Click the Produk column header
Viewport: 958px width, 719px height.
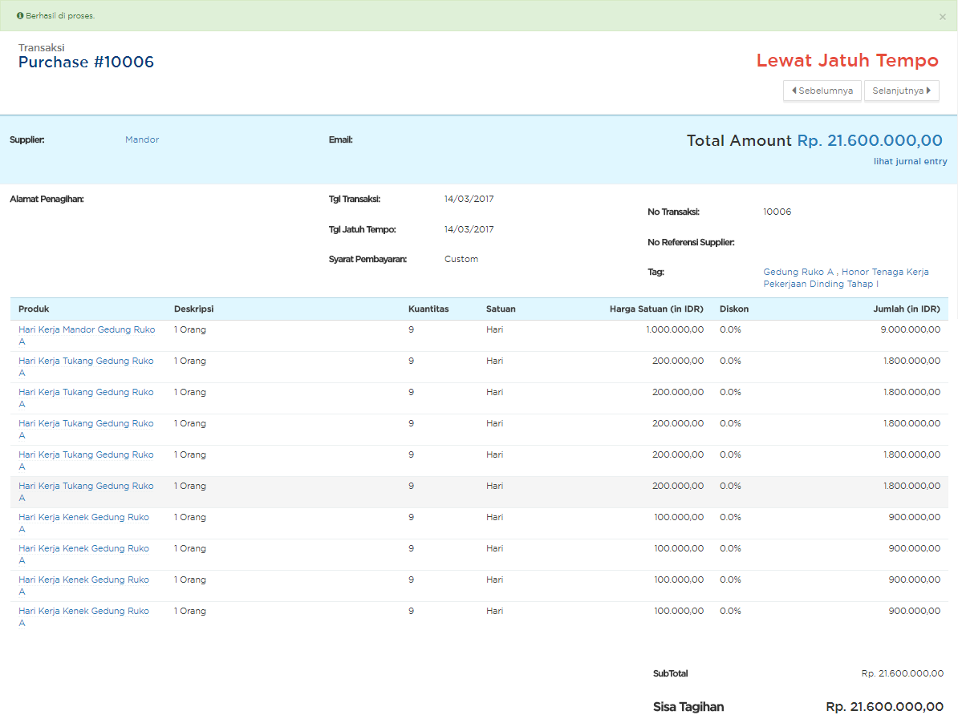34,309
